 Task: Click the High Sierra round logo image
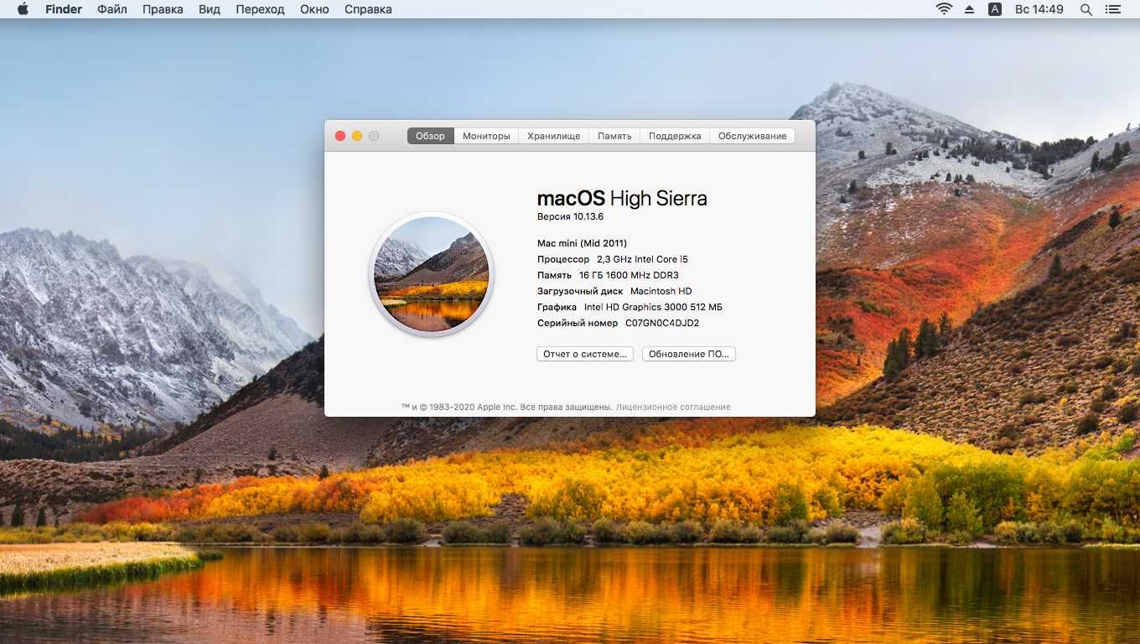click(431, 274)
